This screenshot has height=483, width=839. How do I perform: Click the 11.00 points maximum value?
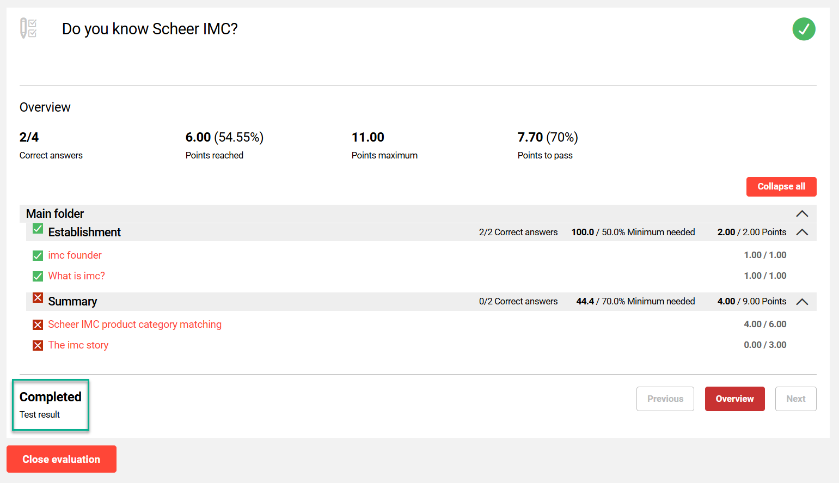pos(368,137)
